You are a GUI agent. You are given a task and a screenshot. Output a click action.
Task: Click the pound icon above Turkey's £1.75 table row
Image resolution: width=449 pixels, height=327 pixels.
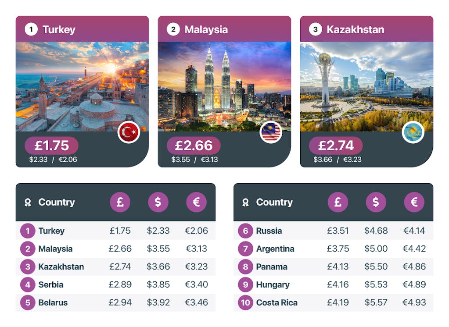click(x=120, y=202)
